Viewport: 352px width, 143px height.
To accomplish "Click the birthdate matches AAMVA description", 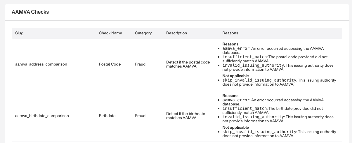I will tap(185, 116).
